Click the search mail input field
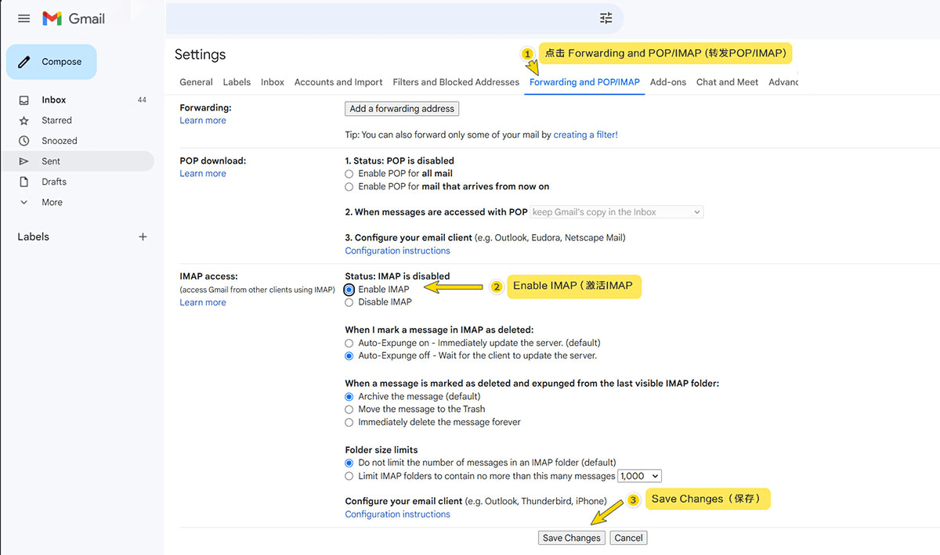This screenshot has height=555, width=940. [x=376, y=18]
